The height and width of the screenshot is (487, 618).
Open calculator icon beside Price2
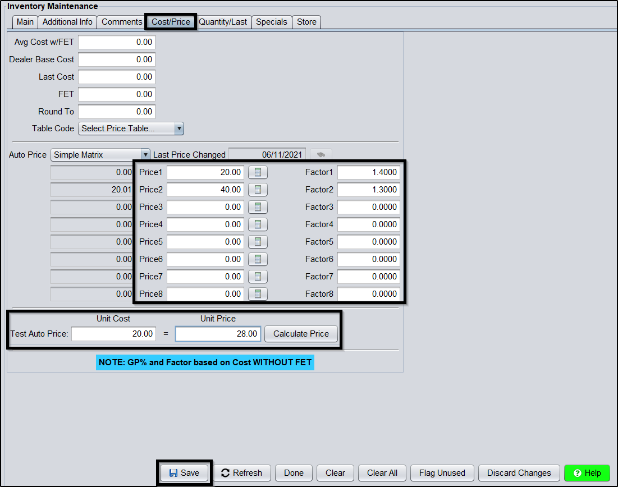(x=258, y=190)
